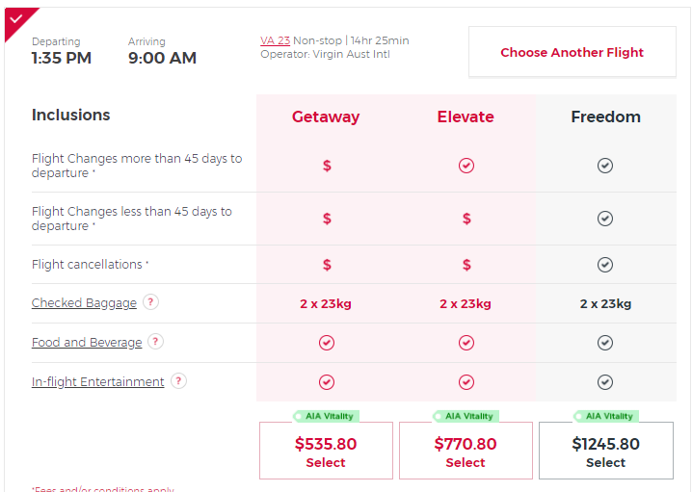Open the VA 23 flight number link
This screenshot has height=492, width=692.
275,40
